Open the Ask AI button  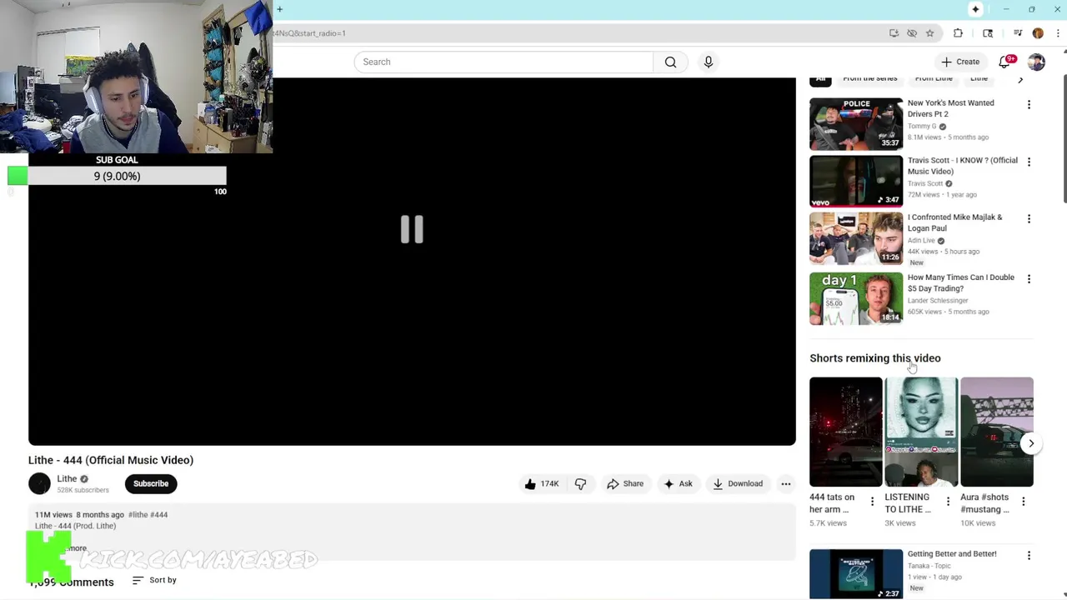677,483
